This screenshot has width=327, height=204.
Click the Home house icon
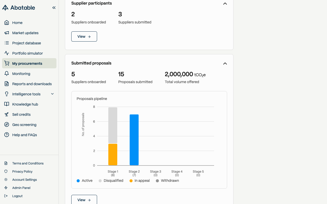pyautogui.click(x=7, y=23)
